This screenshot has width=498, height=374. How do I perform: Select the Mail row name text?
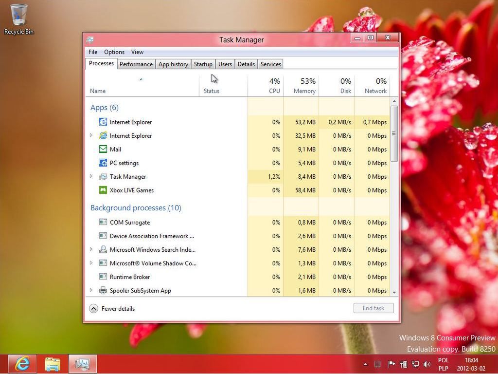[x=115, y=149]
